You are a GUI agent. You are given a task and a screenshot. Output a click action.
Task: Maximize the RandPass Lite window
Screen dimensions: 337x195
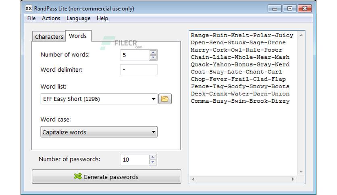pyautogui.click(x=289, y=8)
